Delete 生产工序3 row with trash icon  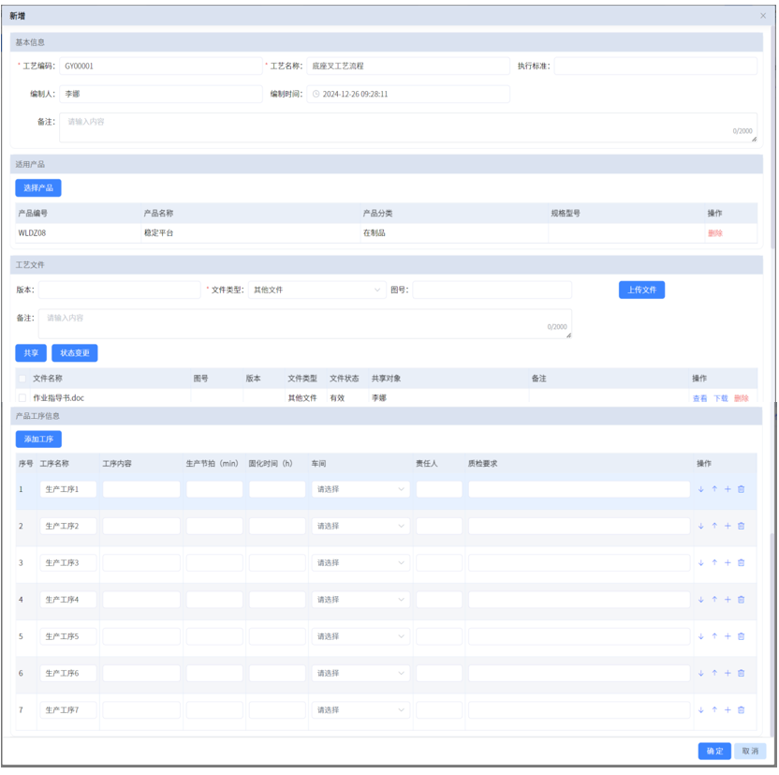(741, 562)
